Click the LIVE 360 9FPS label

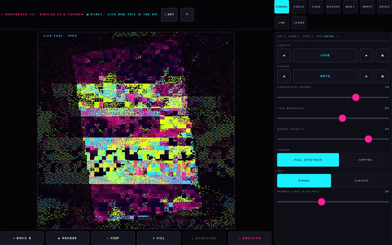coord(60,36)
